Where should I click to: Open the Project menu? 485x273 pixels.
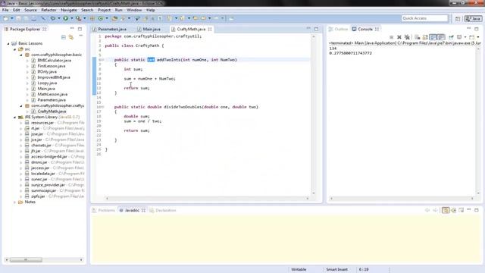[104, 10]
